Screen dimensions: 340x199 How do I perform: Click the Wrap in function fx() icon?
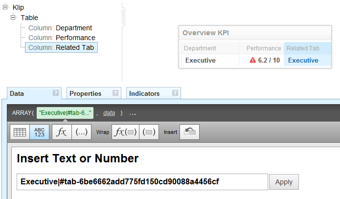(125, 132)
